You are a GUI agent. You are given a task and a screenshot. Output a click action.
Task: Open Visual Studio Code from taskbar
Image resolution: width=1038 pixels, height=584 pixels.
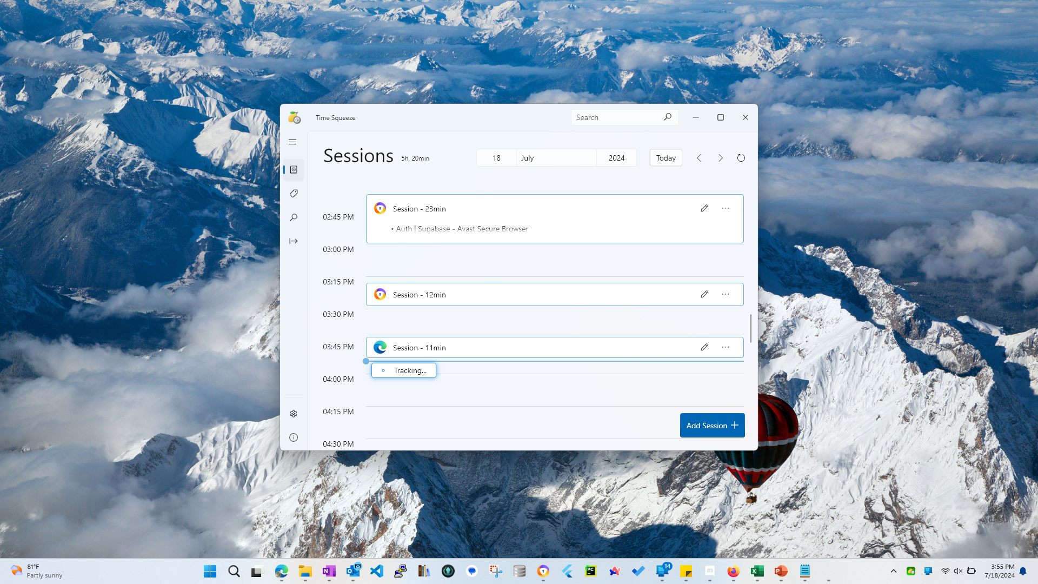click(377, 571)
